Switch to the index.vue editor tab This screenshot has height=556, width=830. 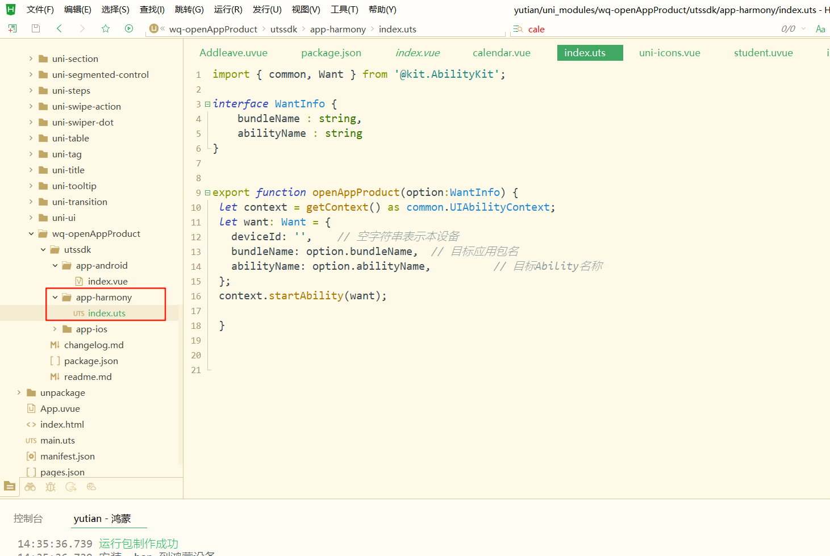[418, 53]
